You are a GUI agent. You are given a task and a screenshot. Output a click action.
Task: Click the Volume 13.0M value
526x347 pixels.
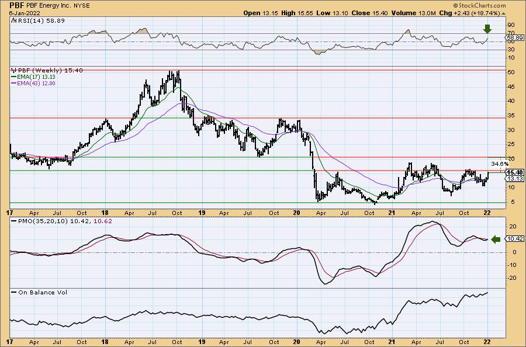pyautogui.click(x=414, y=13)
